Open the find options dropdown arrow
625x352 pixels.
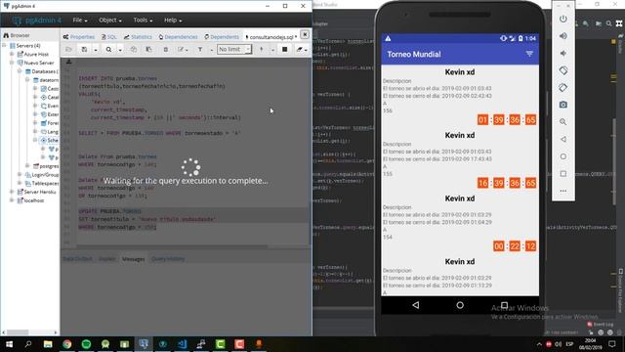[119, 50]
